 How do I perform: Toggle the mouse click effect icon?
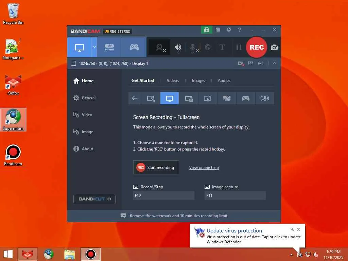tap(208, 47)
